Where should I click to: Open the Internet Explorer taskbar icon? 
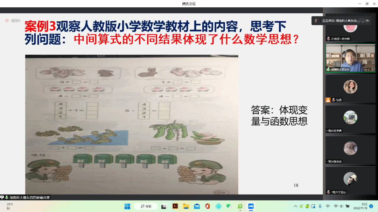[x=240, y=206]
